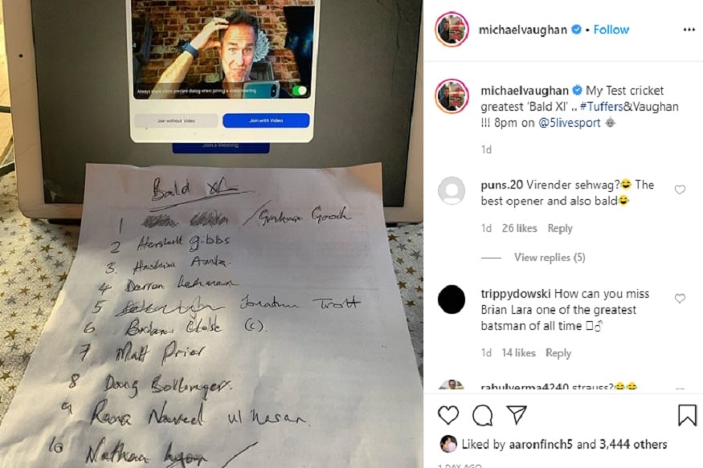Viewport: 703px width, 468px height.
Task: Open the comment speech bubble icon
Action: [482, 415]
